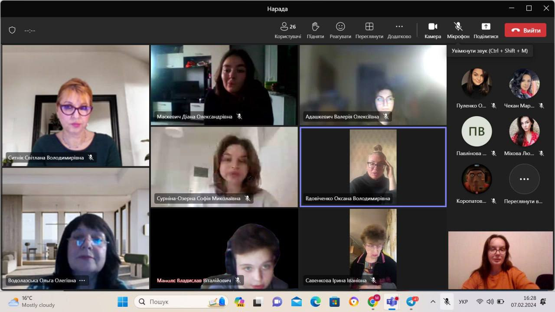Viewport: 555px width, 312px height.
Task: Open Microsoft Store from the taskbar
Action: pyautogui.click(x=334, y=302)
